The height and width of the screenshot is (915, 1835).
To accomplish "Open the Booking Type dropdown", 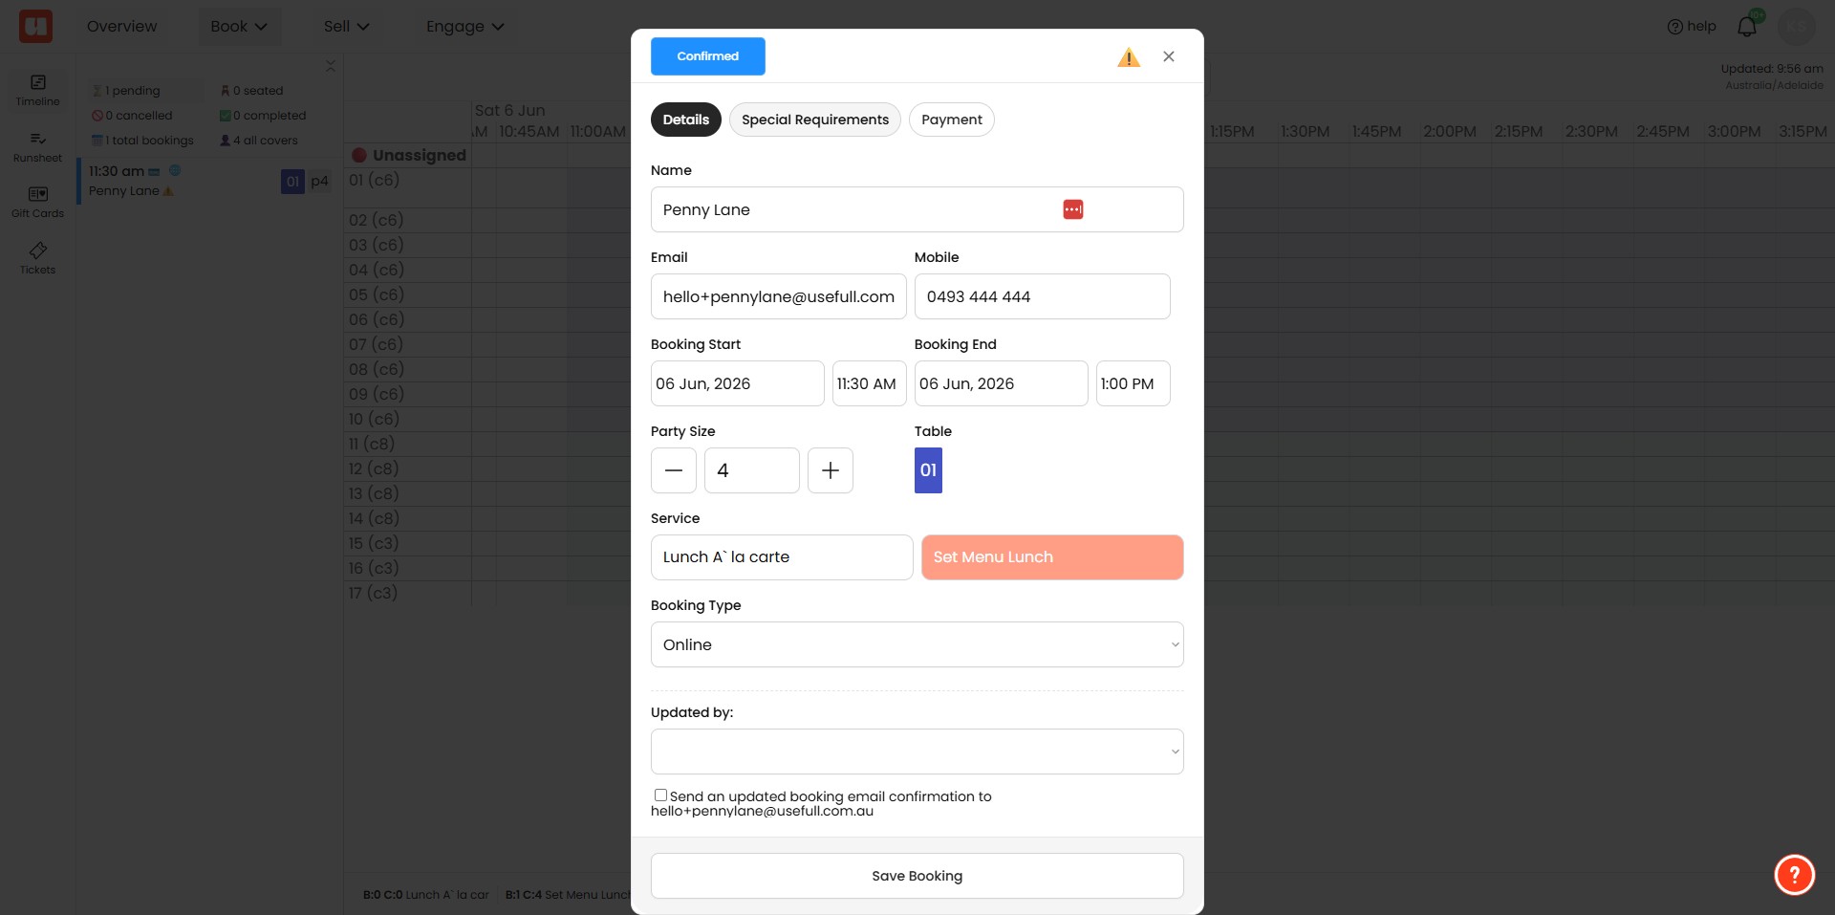I will [917, 644].
